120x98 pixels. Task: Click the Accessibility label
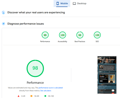[x=62, y=42]
